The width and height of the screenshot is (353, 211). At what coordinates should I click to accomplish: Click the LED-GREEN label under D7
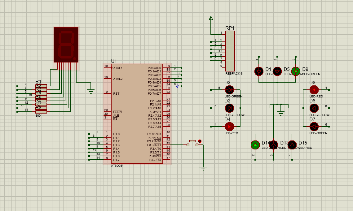click(x=318, y=133)
